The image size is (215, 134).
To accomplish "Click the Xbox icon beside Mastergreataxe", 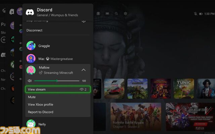I will tap(48, 59).
